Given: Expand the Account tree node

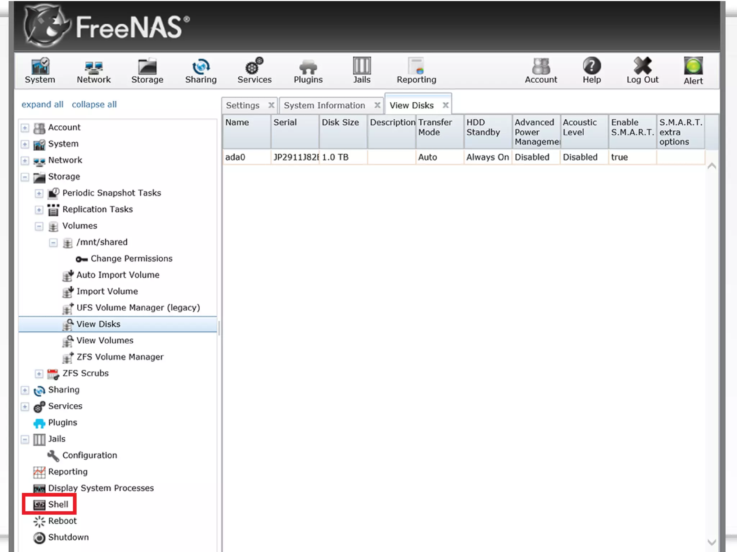Looking at the screenshot, I should [x=25, y=128].
